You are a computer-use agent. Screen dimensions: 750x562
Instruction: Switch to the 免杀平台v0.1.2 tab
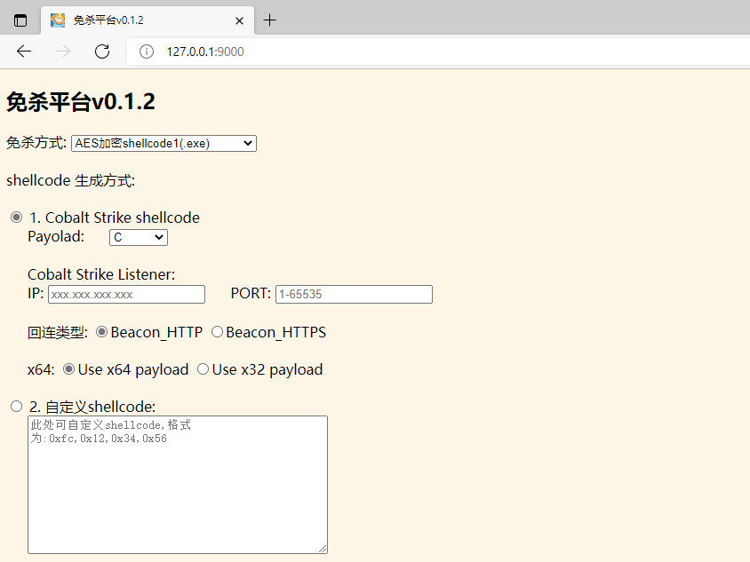click(147, 20)
